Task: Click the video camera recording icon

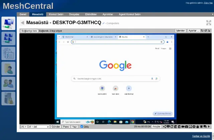Action: tap(183, 127)
